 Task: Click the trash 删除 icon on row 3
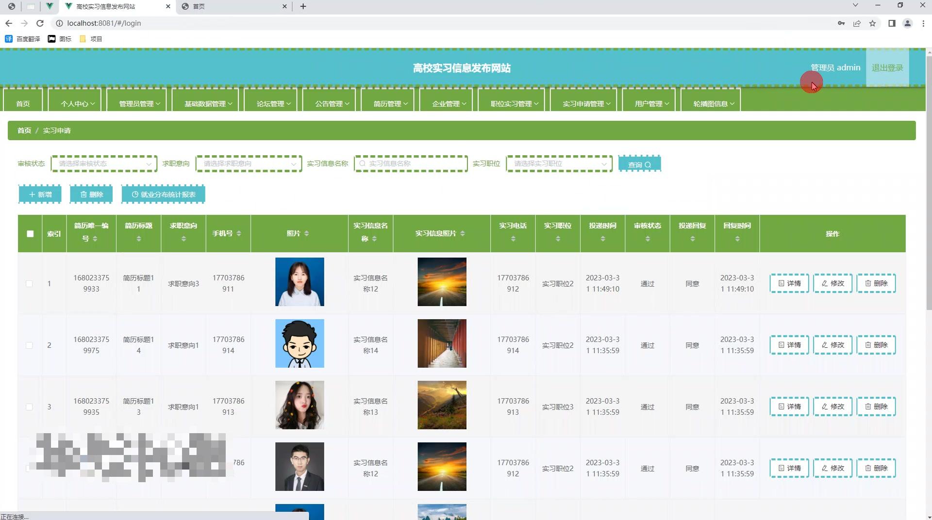click(867, 406)
